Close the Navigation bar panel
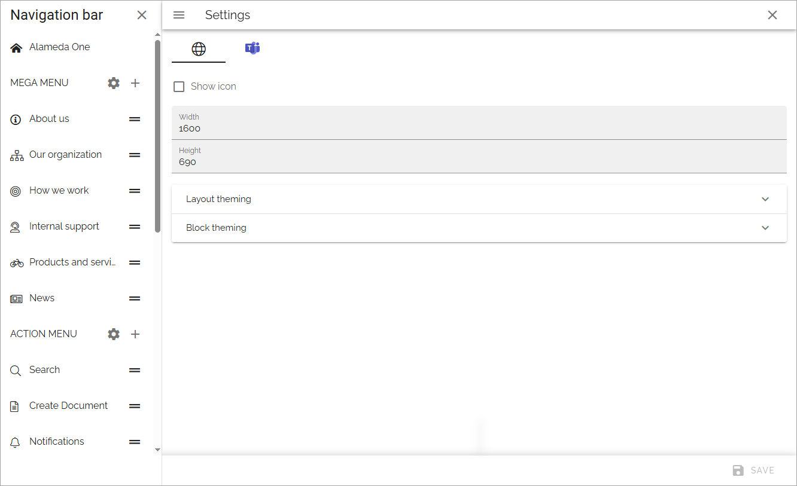The height and width of the screenshot is (486, 797). [142, 15]
